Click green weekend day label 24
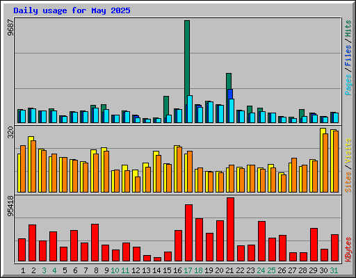356x278 pixels. [x=261, y=270]
